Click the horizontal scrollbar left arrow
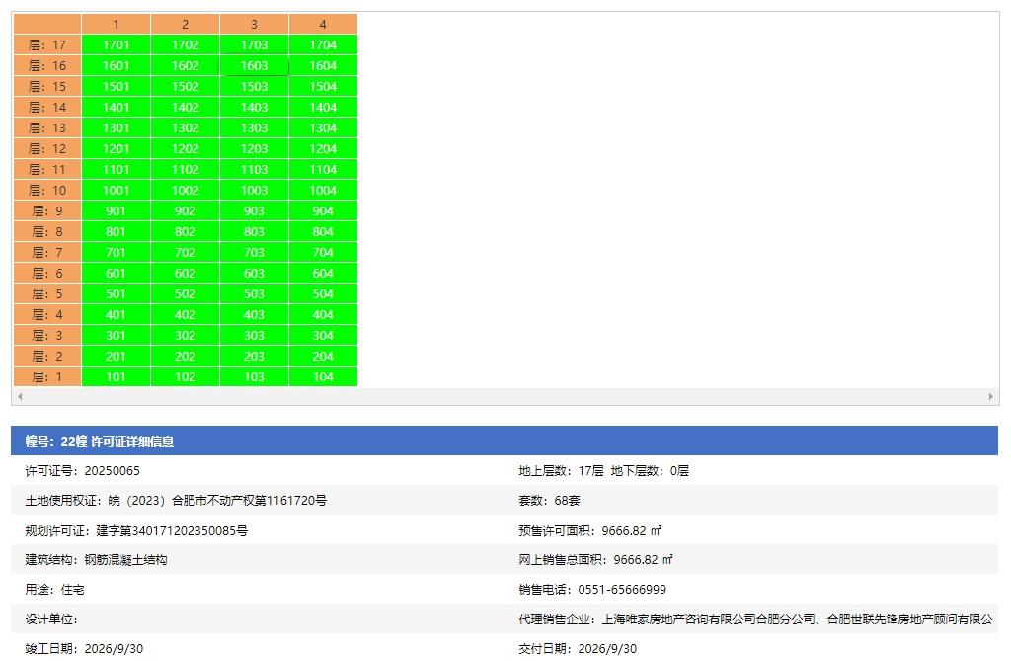This screenshot has height=661, width=1011. point(20,396)
